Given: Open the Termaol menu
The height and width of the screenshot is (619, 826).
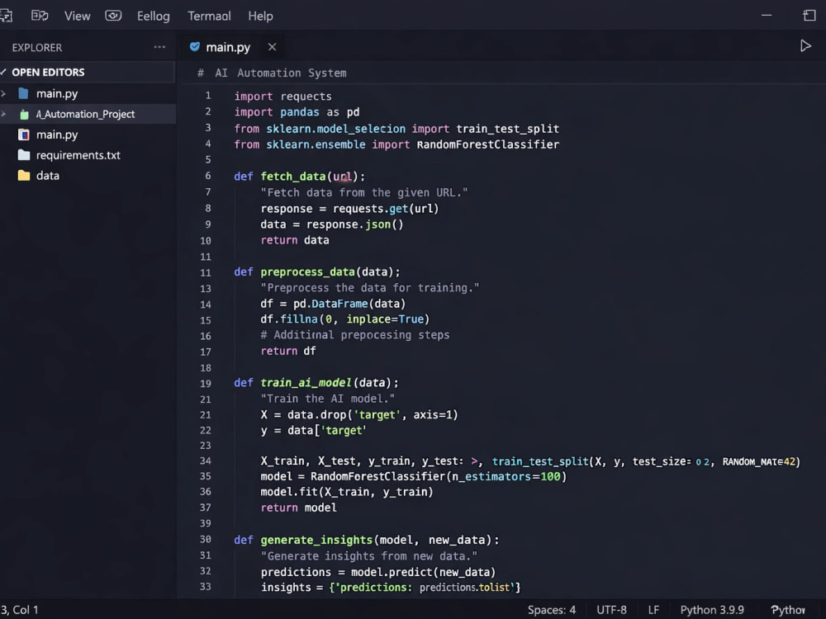Looking at the screenshot, I should [209, 17].
